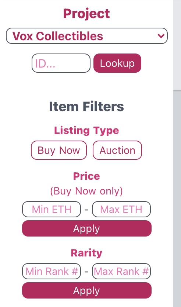This screenshot has height=307, width=181.
Task: Apply the rarity rank filter
Action: tap(87, 290)
